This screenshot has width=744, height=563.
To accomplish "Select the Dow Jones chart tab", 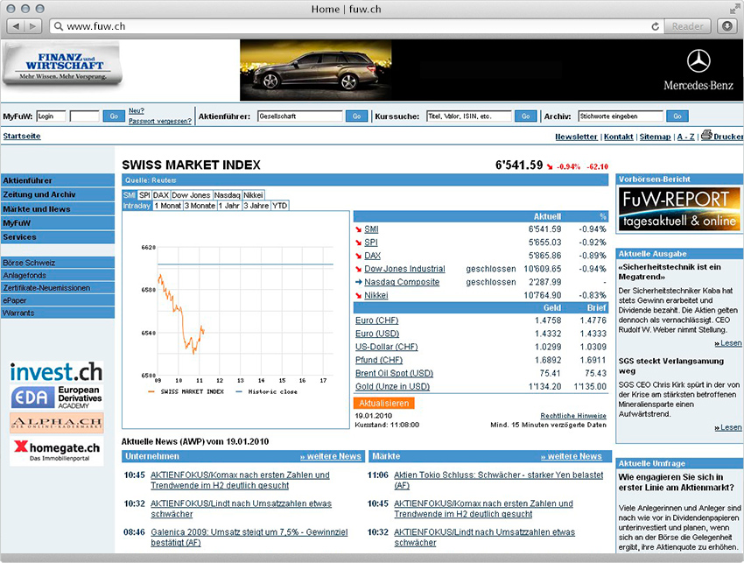I will 191,195.
